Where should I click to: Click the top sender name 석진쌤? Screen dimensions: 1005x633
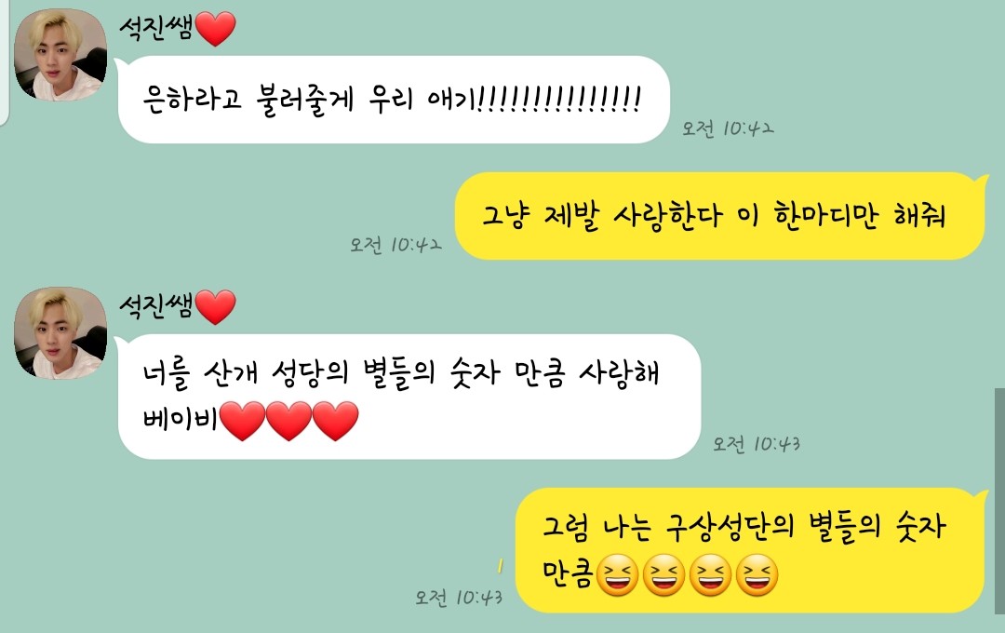tap(156, 28)
